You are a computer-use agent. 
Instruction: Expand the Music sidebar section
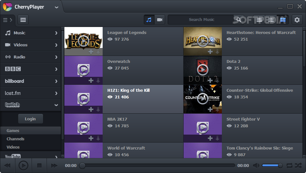tap(31, 33)
